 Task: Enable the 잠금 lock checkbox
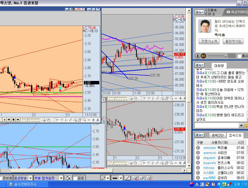[x=75, y=178]
